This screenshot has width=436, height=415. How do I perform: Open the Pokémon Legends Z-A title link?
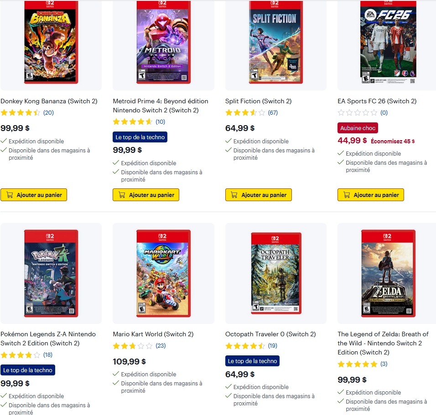tap(48, 339)
